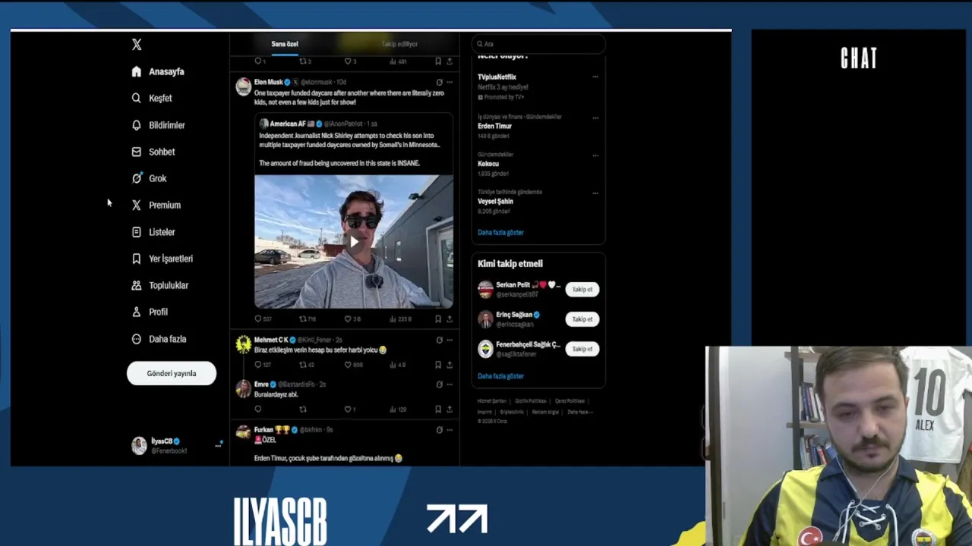
Task: Bookmark Emre's post
Action: (x=438, y=409)
